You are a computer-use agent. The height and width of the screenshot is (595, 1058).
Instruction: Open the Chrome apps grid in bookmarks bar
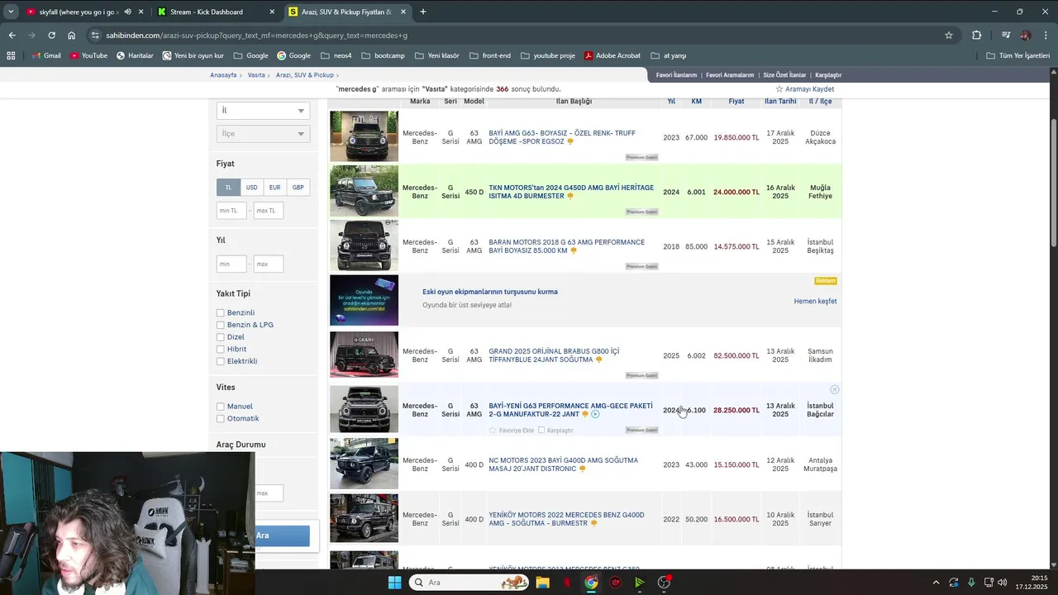tap(11, 55)
